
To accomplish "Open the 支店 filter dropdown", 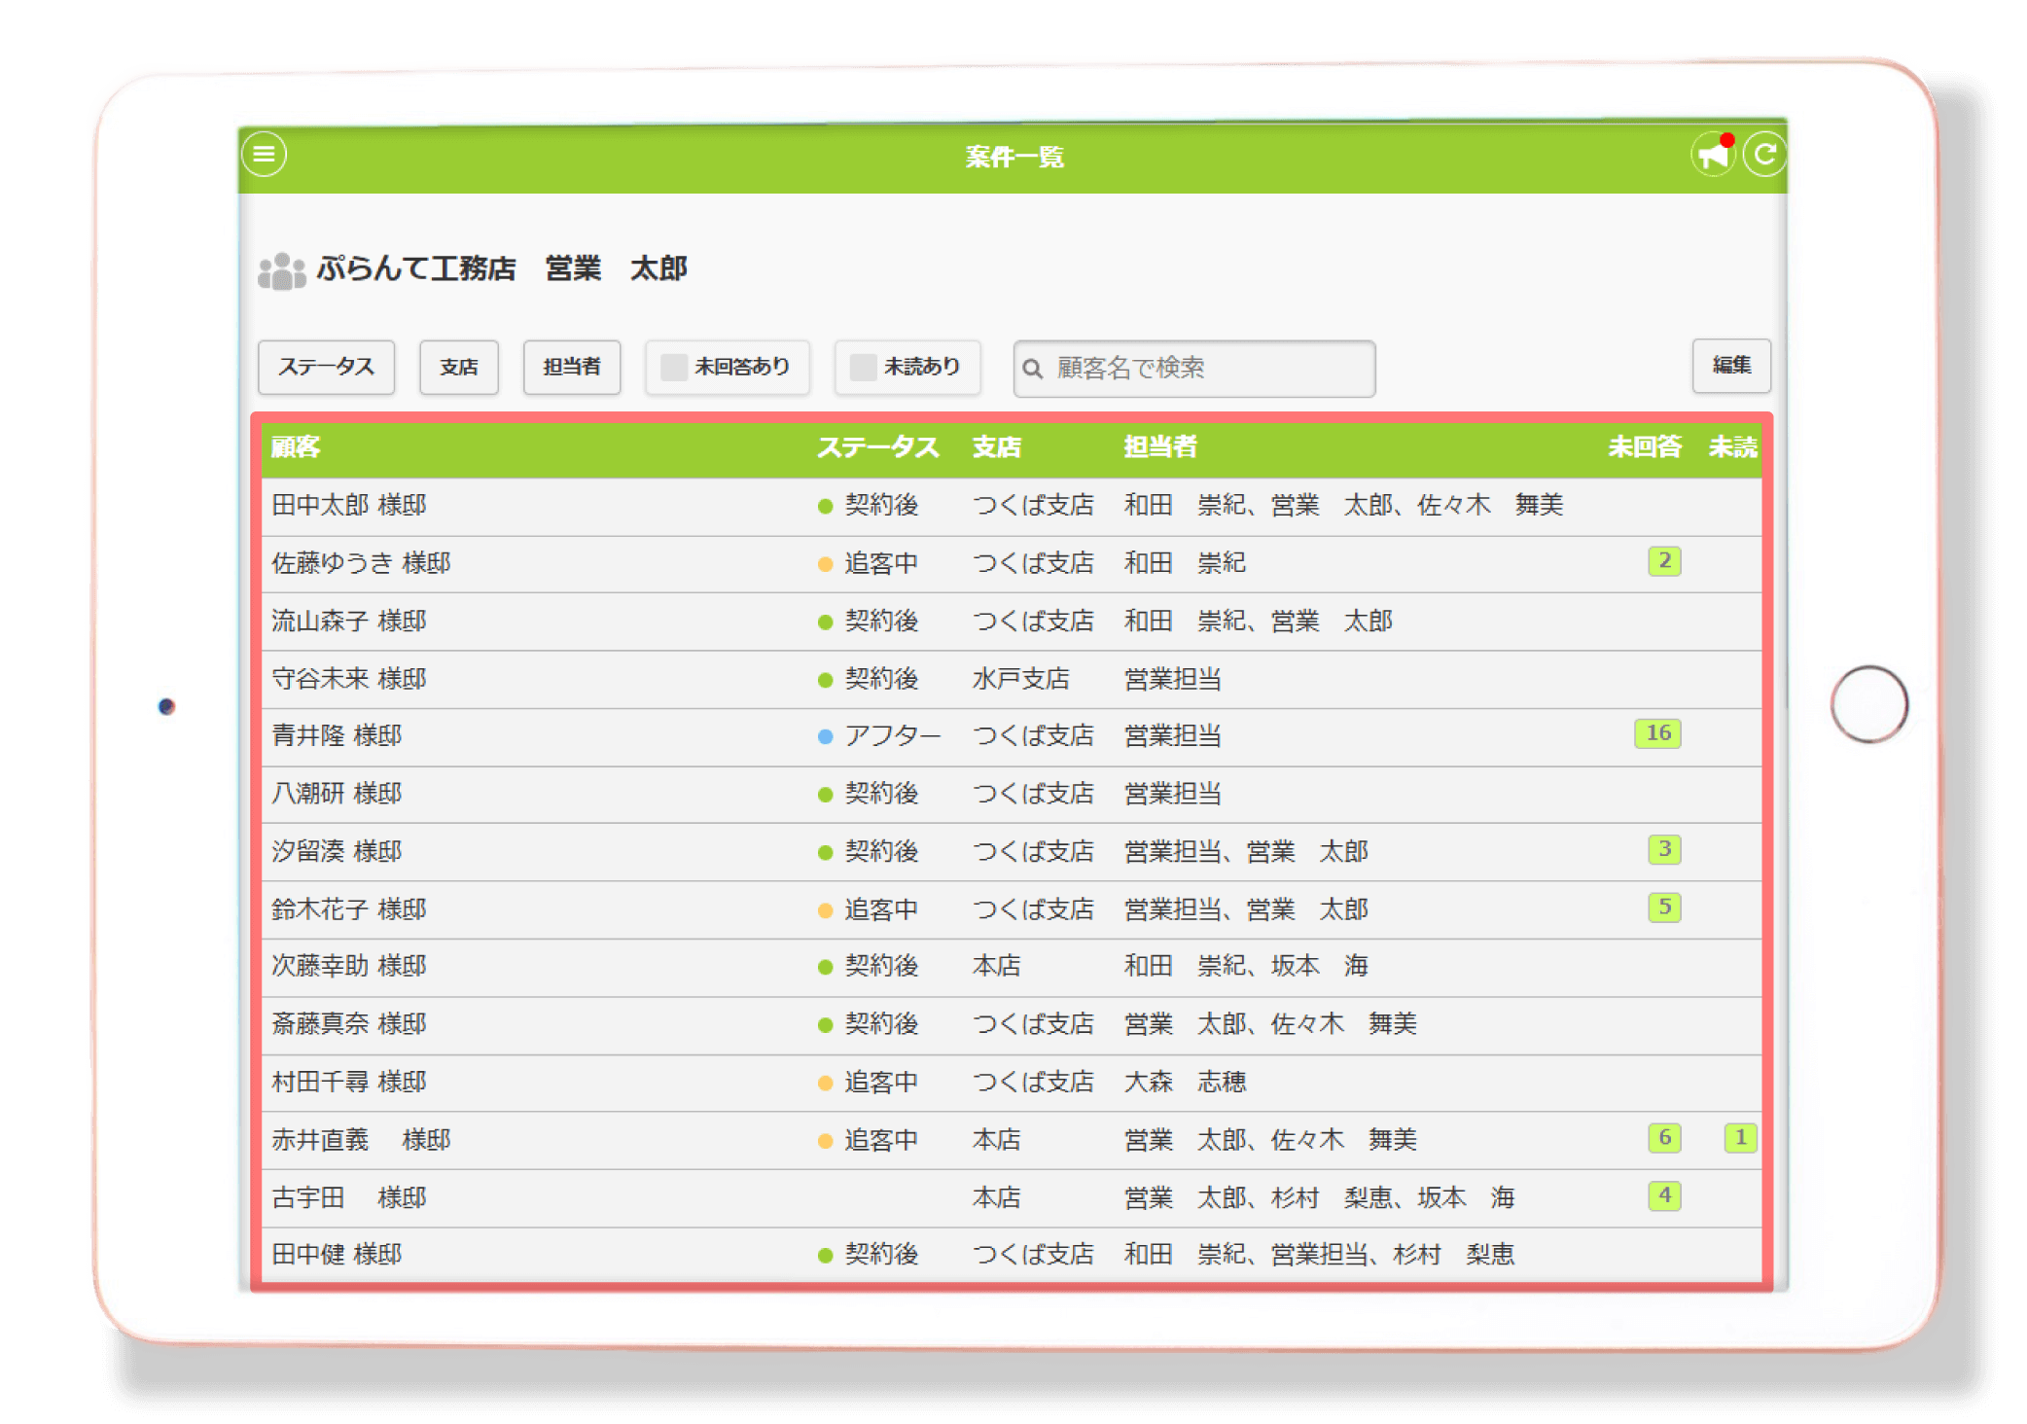I will (458, 368).
